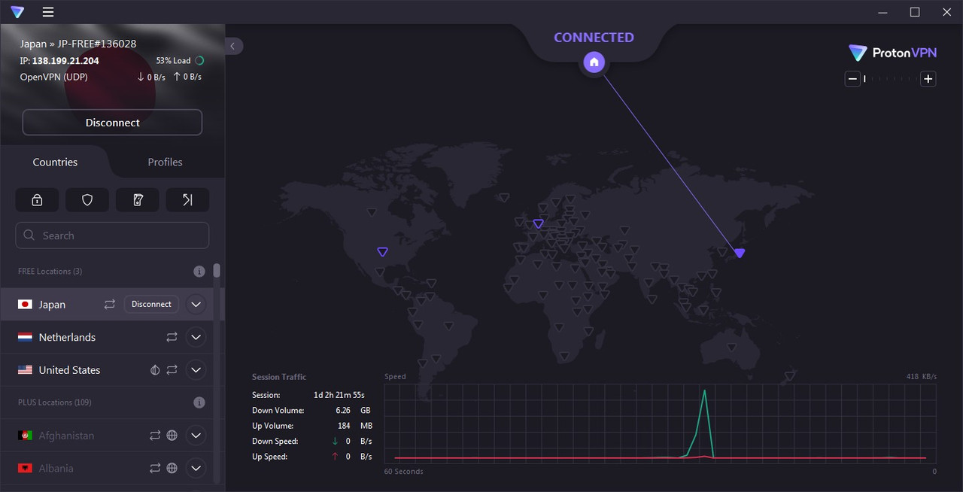The image size is (963, 492).
Task: Select the Japan connected map marker
Action: (x=740, y=253)
